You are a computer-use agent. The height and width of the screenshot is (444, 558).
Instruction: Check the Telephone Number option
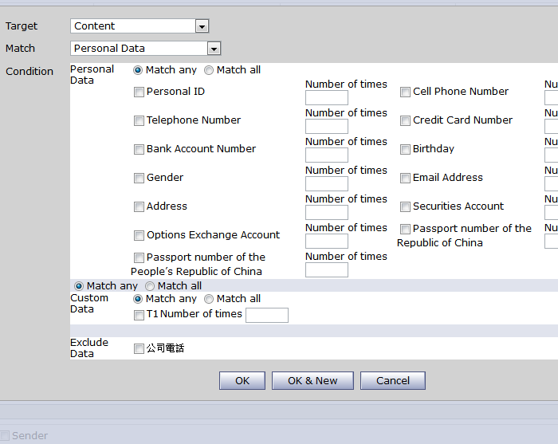click(139, 120)
